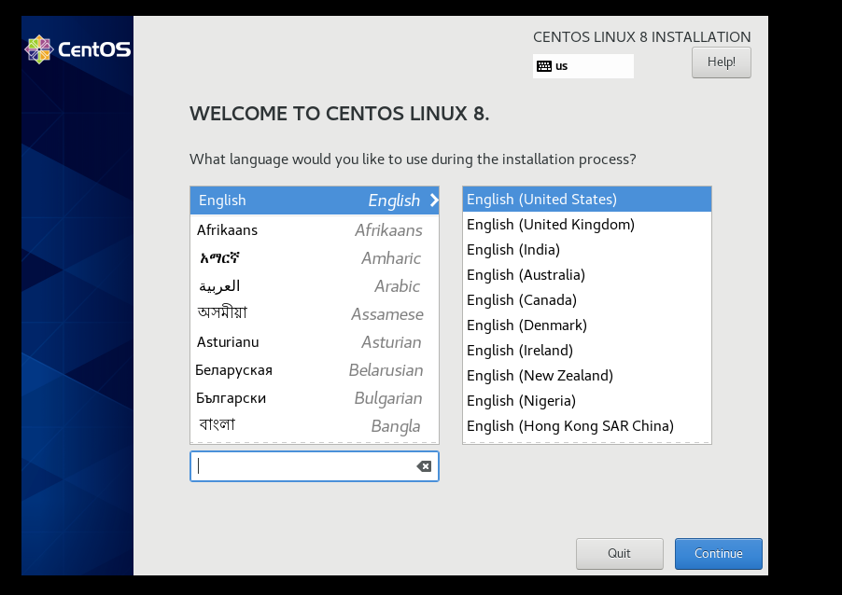Viewport: 842px width, 595px height.
Task: Select Assamese from the language list
Action: tap(280, 314)
